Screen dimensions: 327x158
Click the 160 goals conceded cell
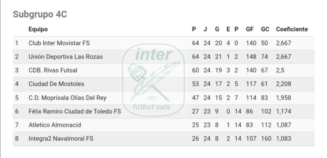coord(266,138)
